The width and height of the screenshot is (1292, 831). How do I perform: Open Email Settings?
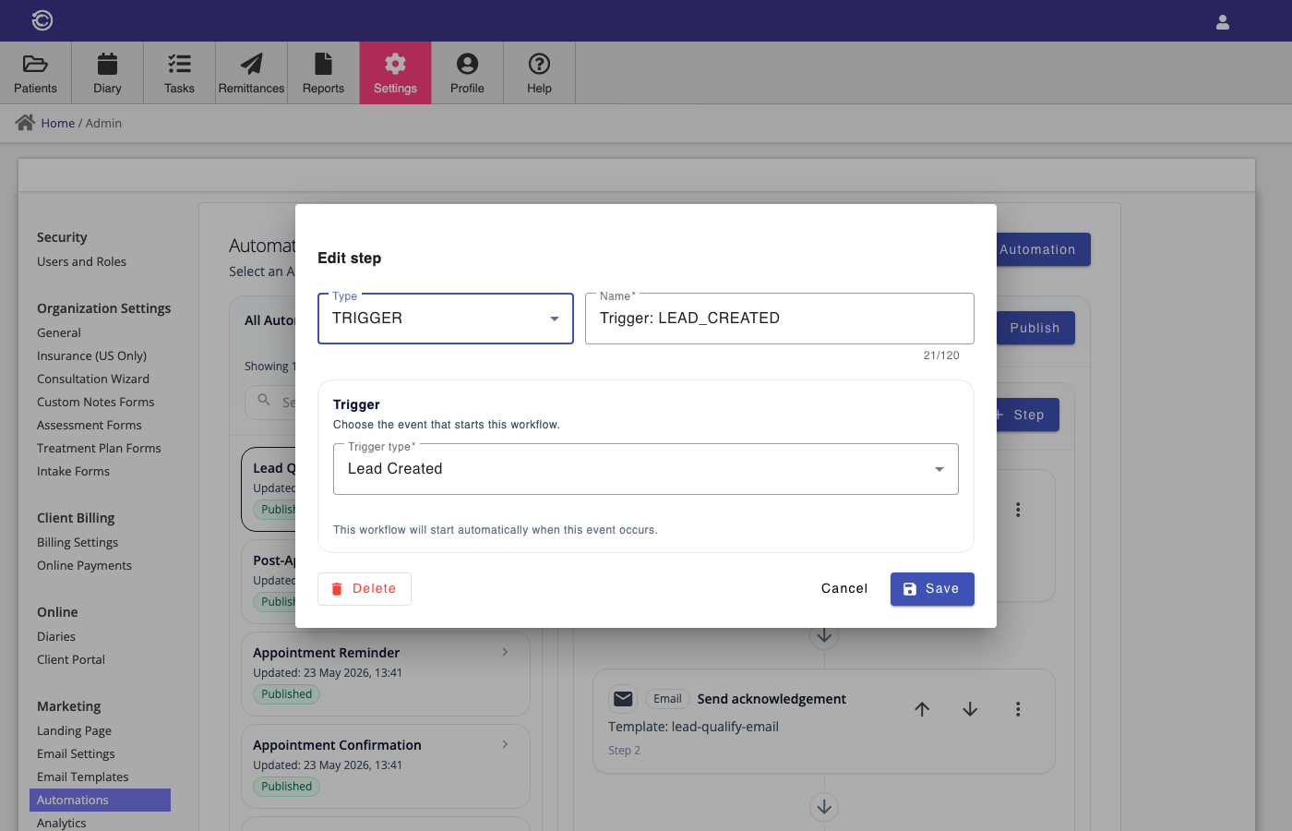pyautogui.click(x=76, y=753)
